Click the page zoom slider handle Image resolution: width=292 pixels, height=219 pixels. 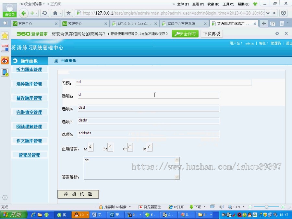266,207
